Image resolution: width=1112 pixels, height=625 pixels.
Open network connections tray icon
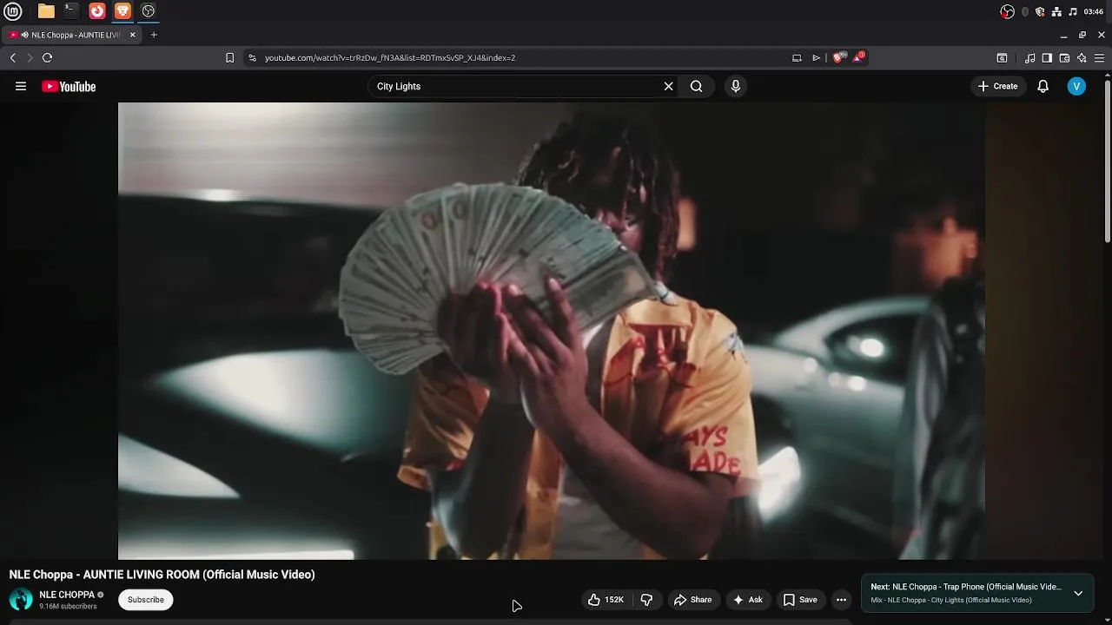1056,11
